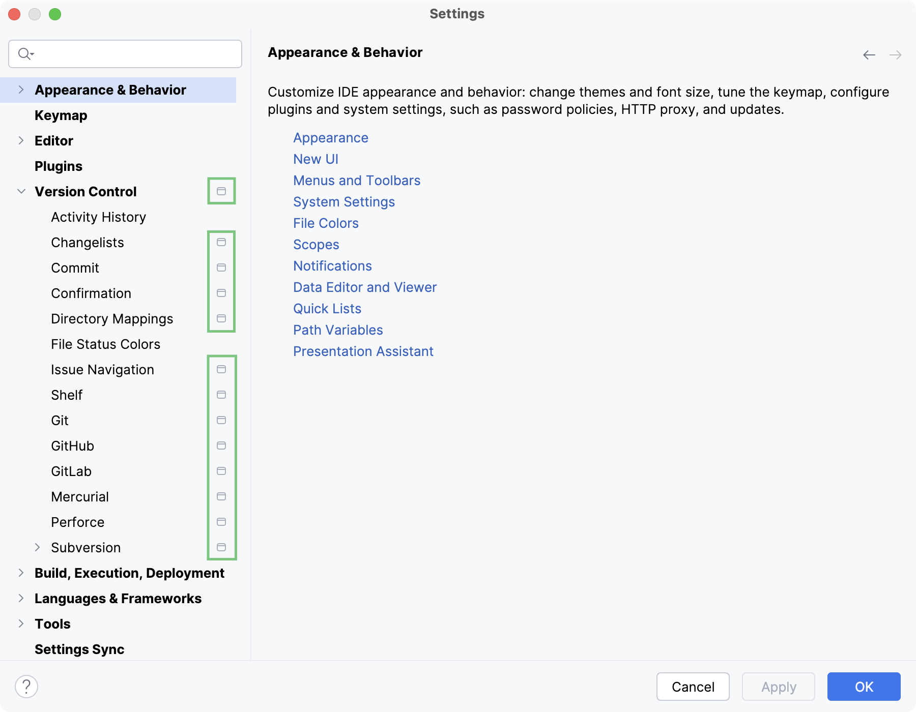Click the settings icon next to Git
Viewport: 916px width, 712px height.
(x=221, y=420)
